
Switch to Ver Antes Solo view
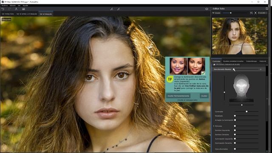[x=8, y=14]
